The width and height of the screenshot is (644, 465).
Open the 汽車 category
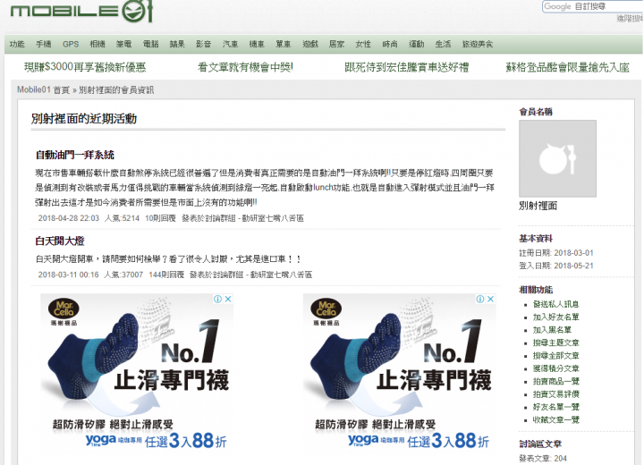tap(230, 44)
